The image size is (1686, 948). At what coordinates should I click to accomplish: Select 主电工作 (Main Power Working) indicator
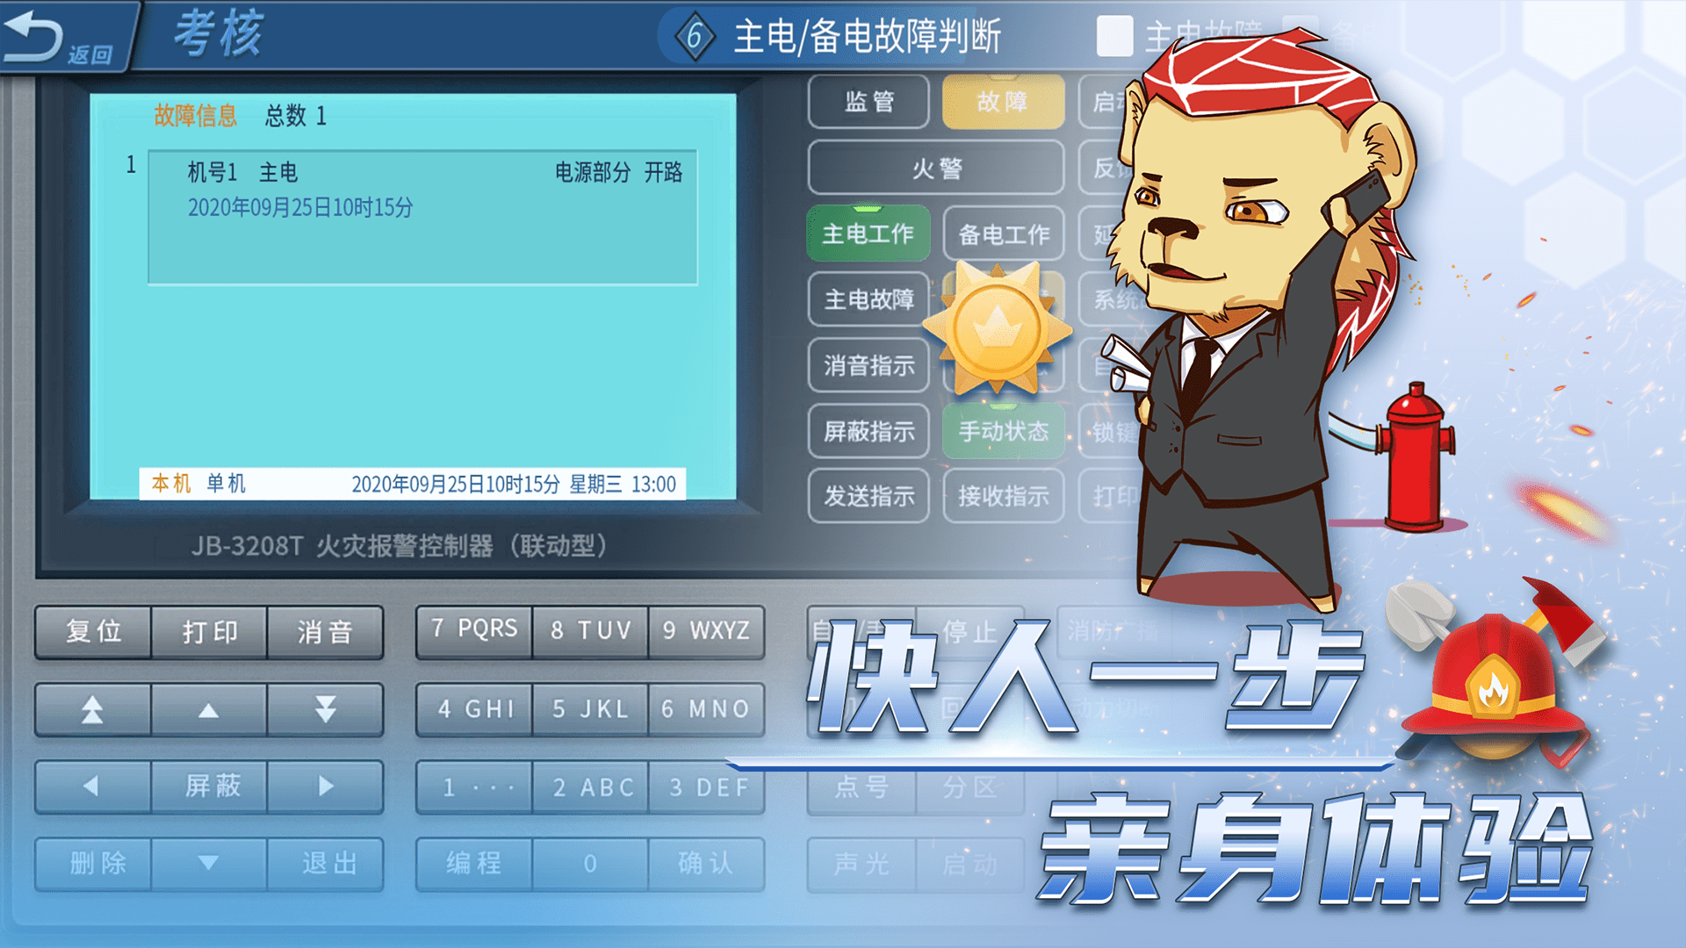click(x=868, y=233)
